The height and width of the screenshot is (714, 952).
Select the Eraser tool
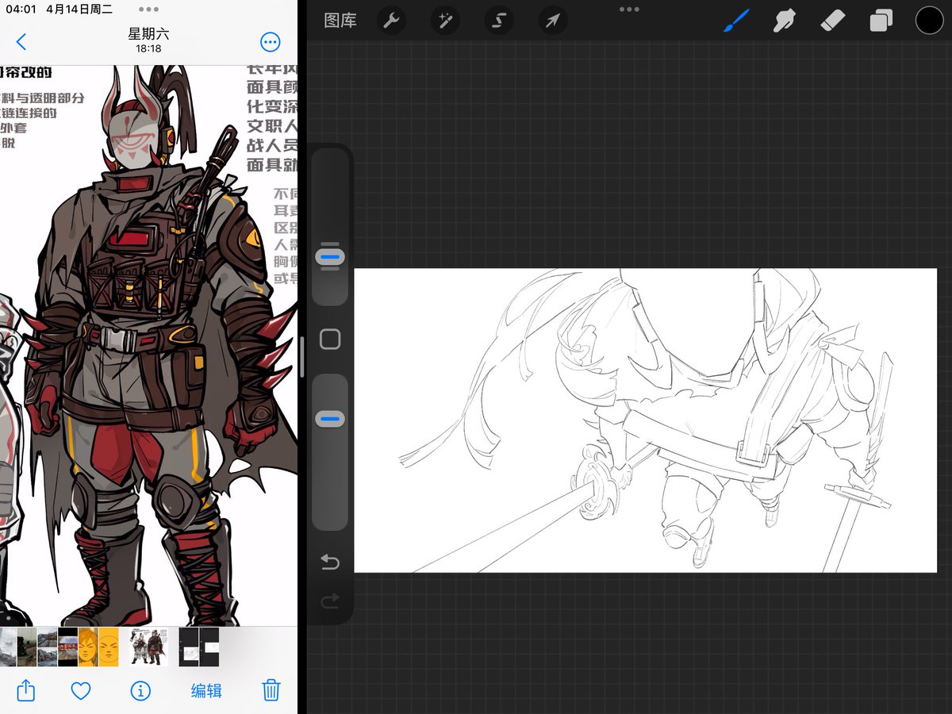[833, 21]
